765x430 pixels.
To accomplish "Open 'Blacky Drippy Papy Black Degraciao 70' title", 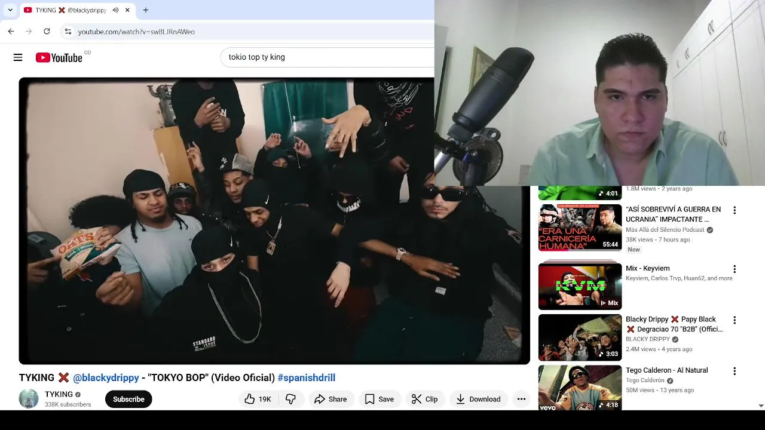I will tap(674, 324).
